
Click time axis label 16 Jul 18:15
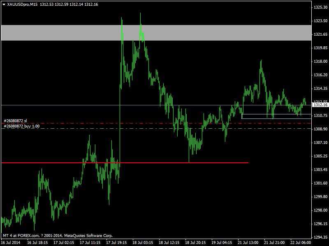[37, 243]
